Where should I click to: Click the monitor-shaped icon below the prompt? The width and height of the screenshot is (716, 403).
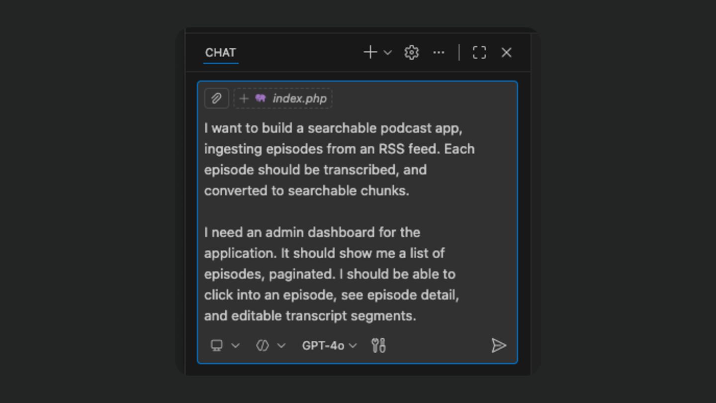coord(217,345)
